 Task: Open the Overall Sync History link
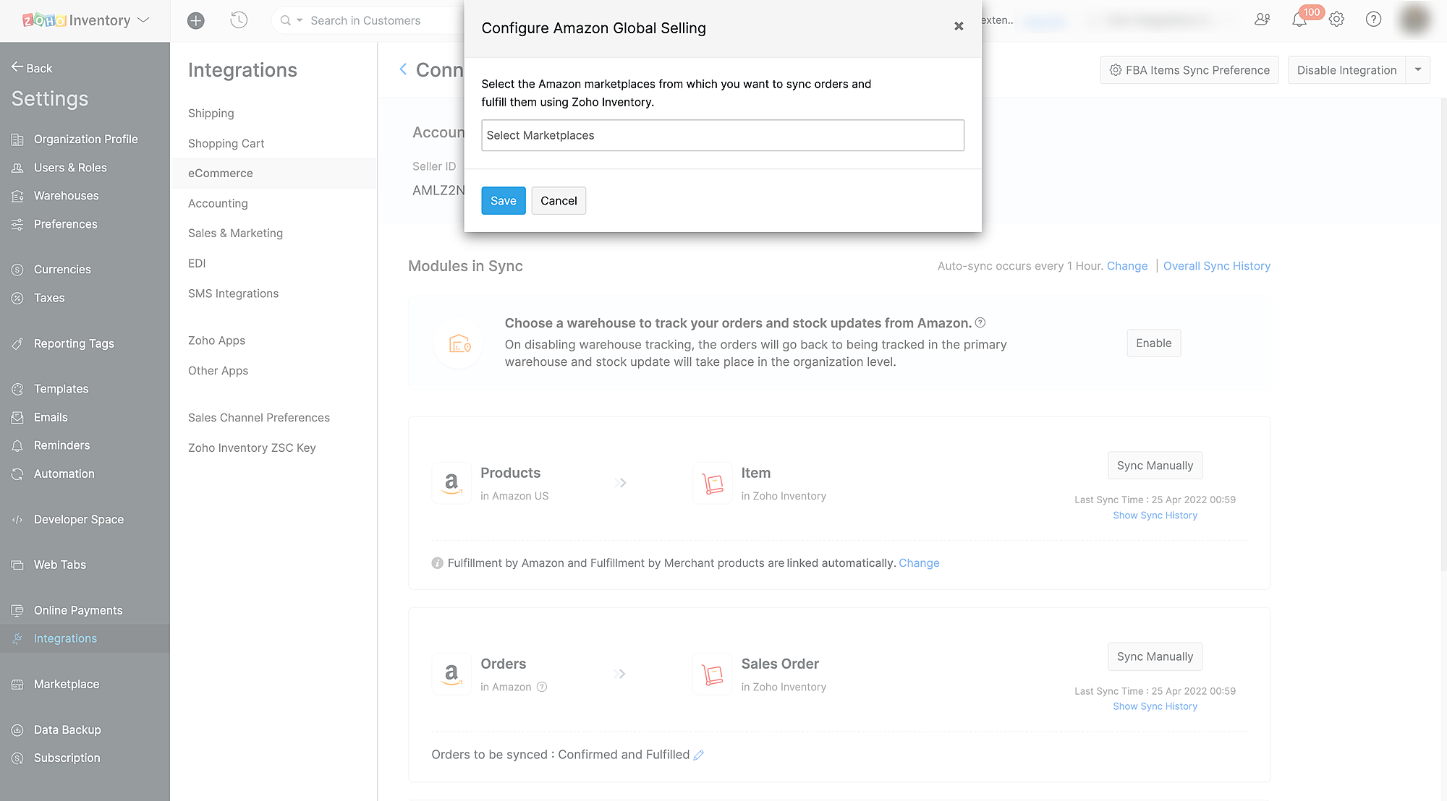1216,266
